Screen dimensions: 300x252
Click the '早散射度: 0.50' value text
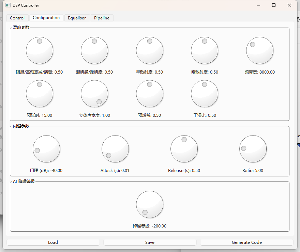(x=150, y=72)
